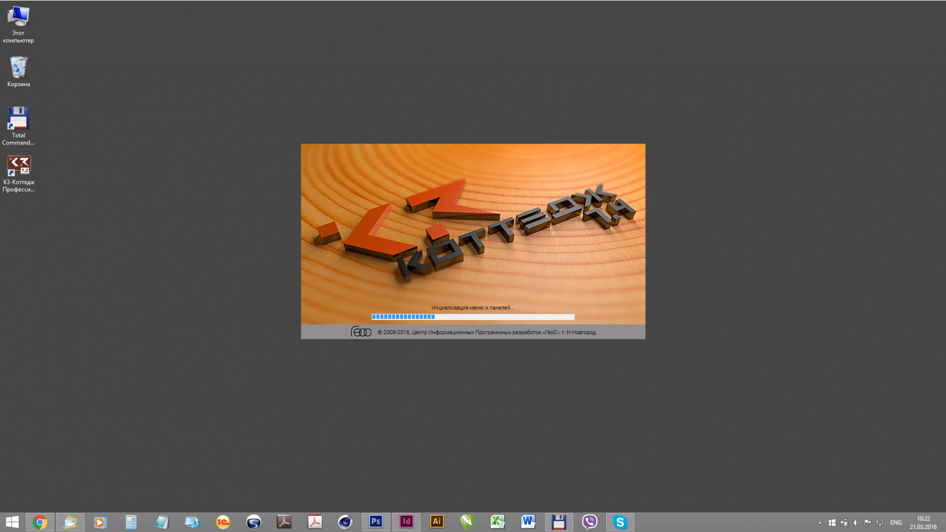Open the dark Adobe Acrobat taskbar icon
Image resolution: width=946 pixels, height=532 pixels.
click(284, 522)
